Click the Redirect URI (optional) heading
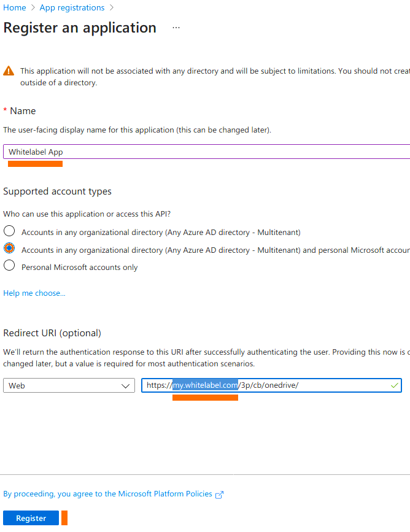Image resolution: width=410 pixels, height=532 pixels. tap(52, 333)
